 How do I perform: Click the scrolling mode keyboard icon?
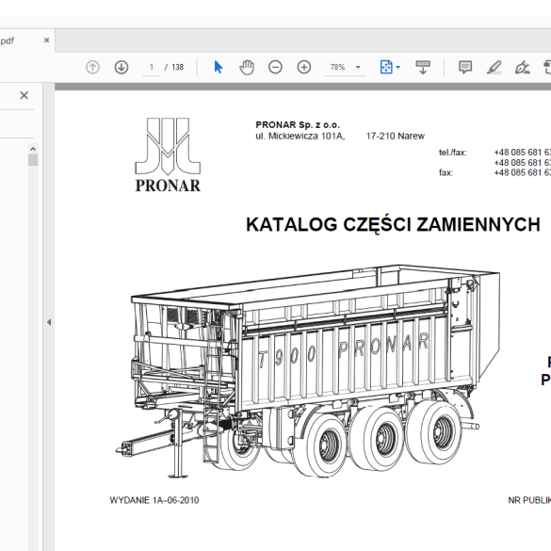423,67
